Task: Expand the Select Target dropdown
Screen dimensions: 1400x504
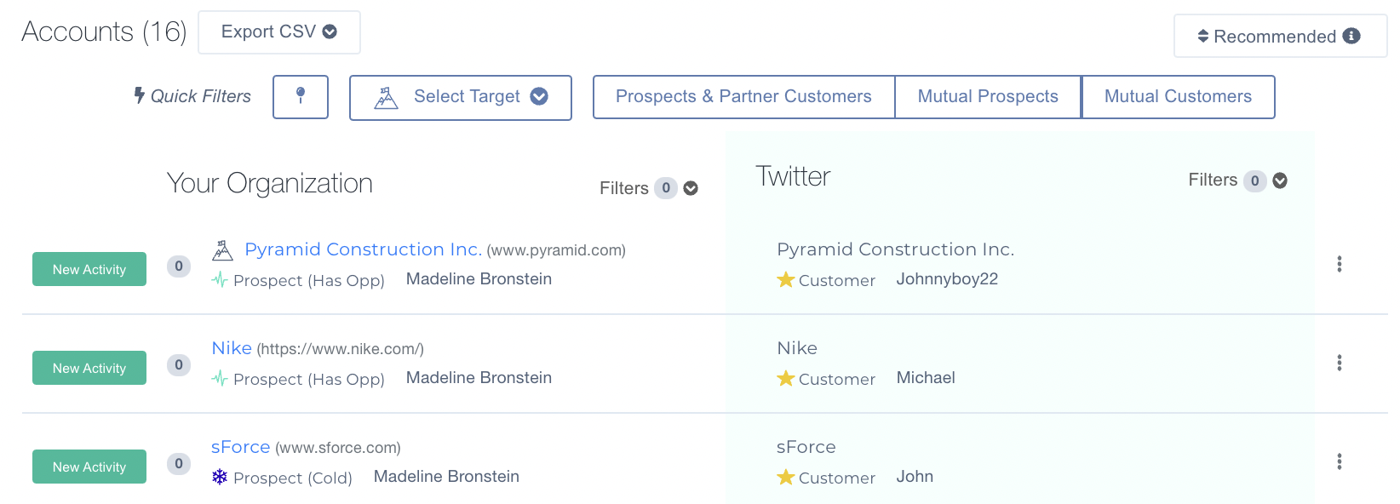Action: click(460, 97)
